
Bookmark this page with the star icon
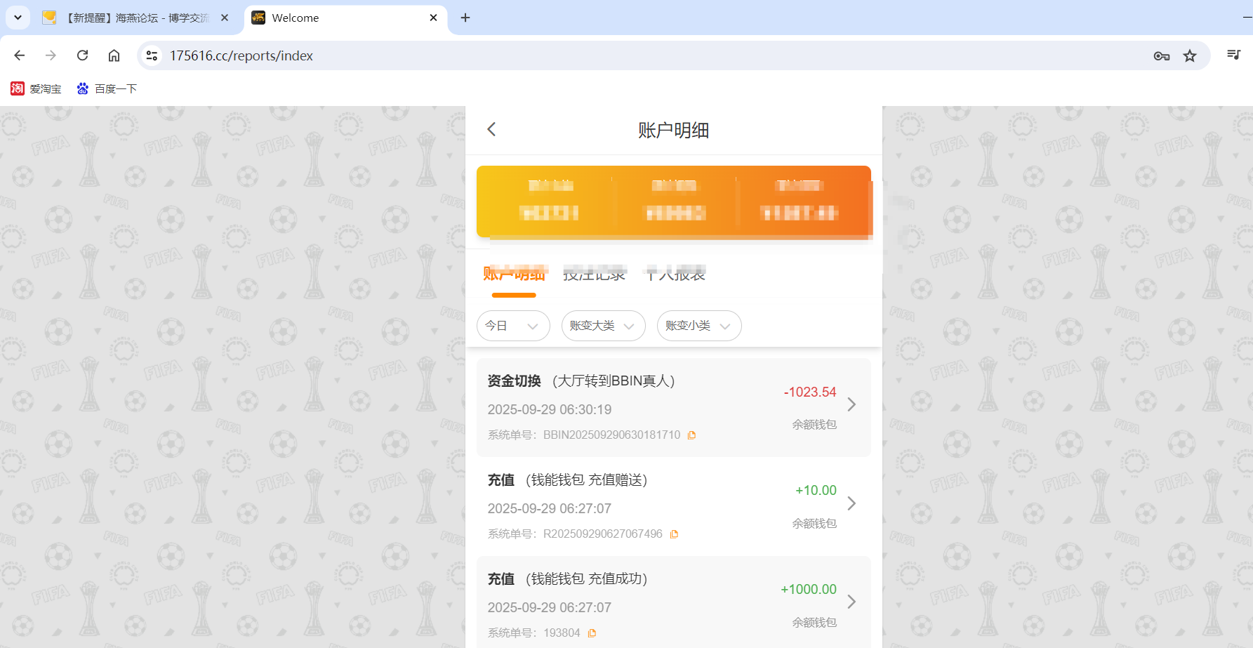(x=1190, y=55)
